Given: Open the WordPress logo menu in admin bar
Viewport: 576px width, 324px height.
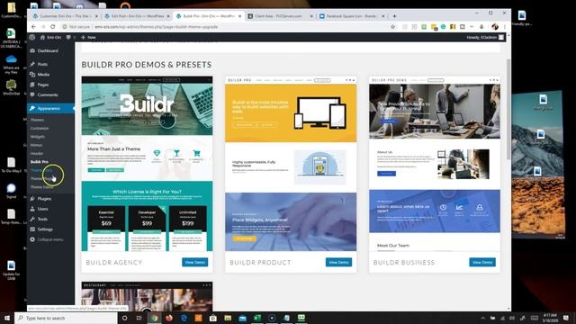Looking at the screenshot, I should coord(32,38).
